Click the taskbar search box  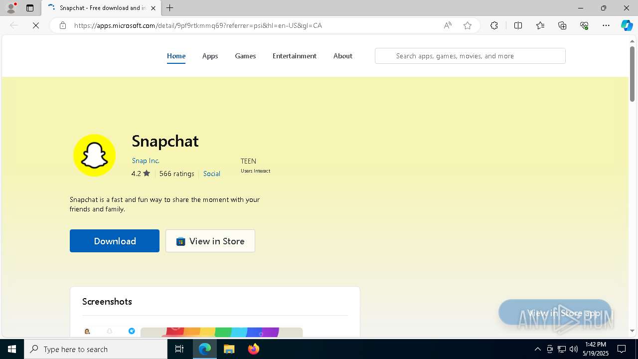[96, 349]
